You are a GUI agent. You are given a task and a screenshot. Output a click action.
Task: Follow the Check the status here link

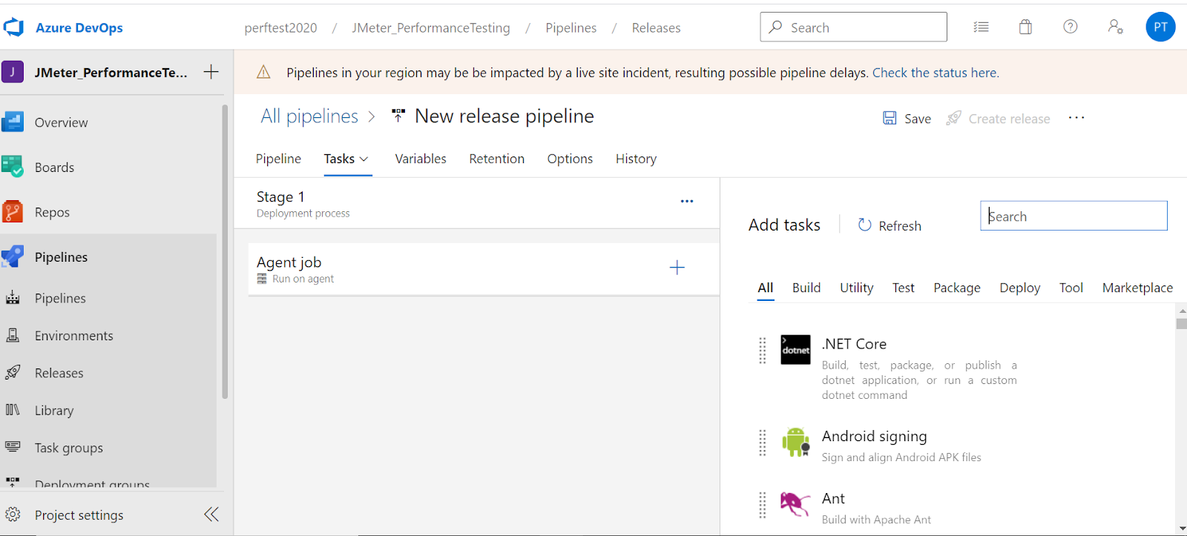(x=936, y=73)
